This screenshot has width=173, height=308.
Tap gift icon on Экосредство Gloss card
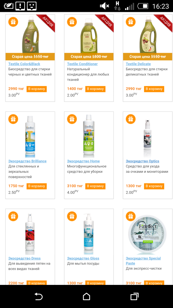[72, 216]
